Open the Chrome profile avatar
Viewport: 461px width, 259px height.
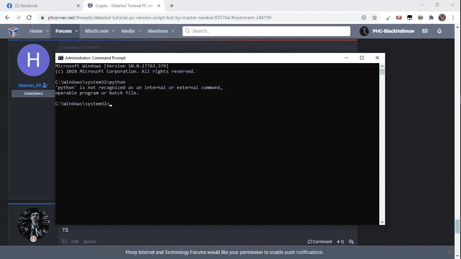442,18
